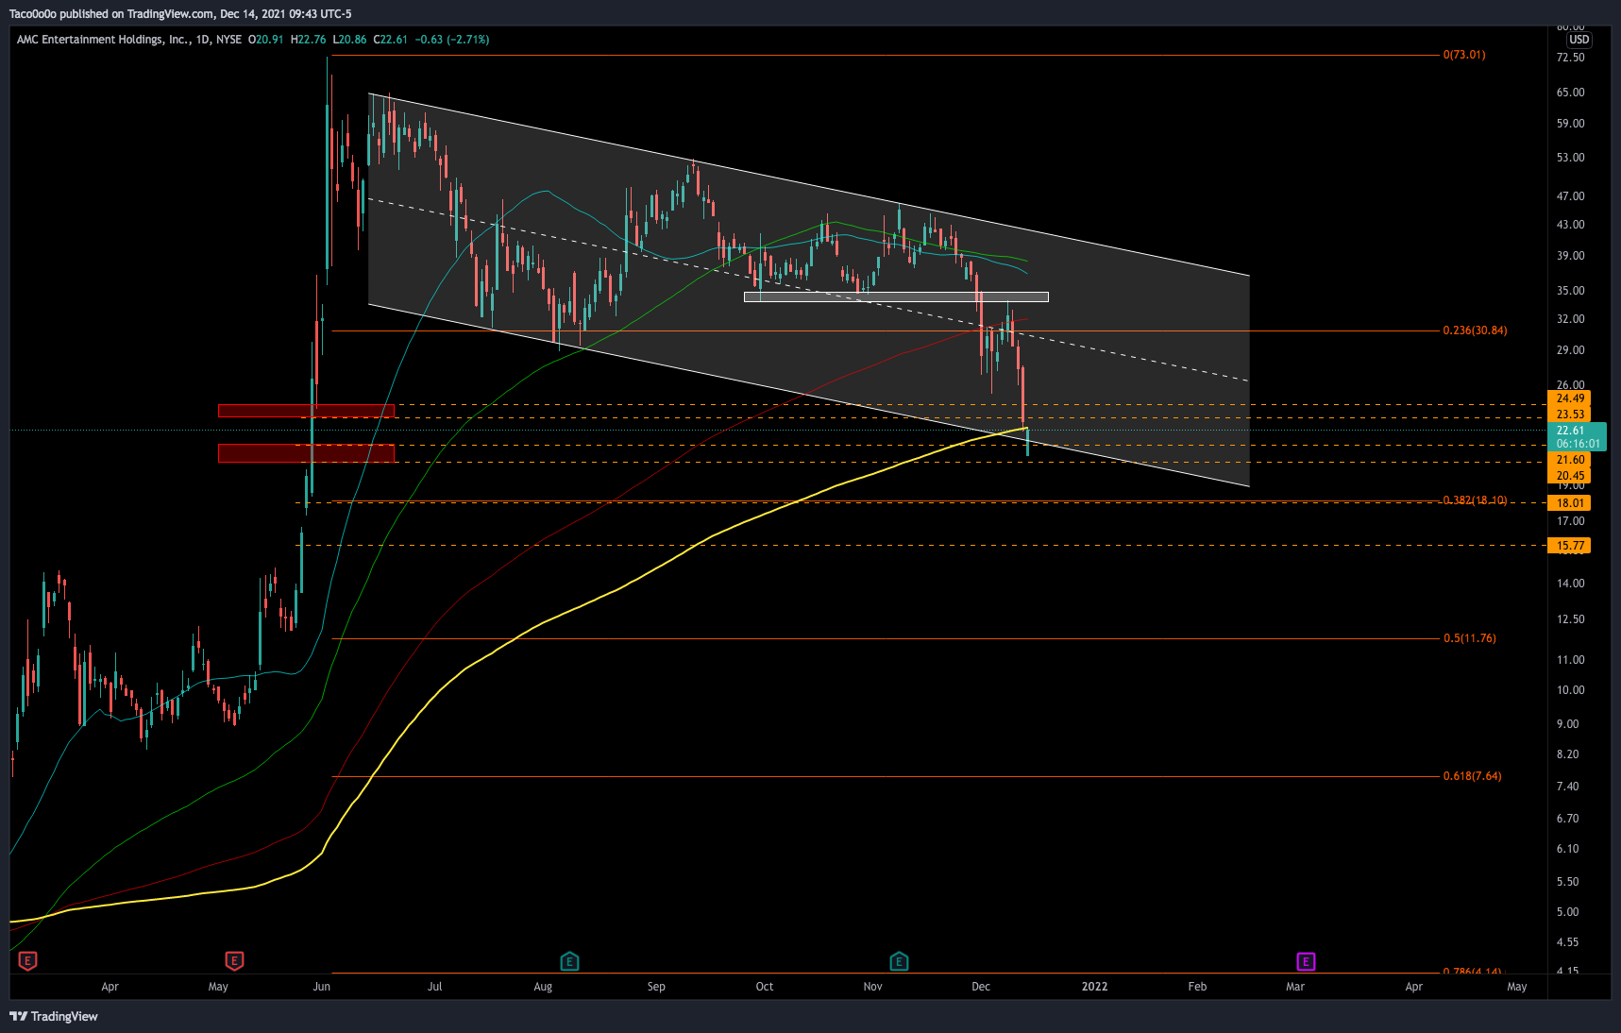
Task: Click the red earnings marker near May
Action: (x=235, y=961)
